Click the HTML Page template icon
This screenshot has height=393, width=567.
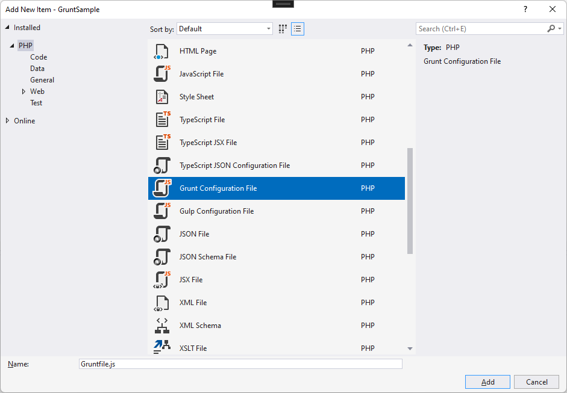pyautogui.click(x=161, y=51)
